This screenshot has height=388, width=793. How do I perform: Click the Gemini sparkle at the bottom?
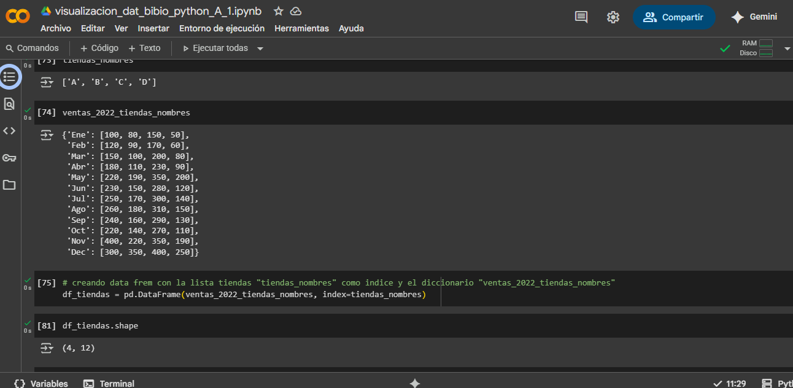415,383
